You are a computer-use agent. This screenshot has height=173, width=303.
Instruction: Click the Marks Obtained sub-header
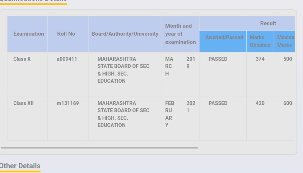click(x=260, y=41)
